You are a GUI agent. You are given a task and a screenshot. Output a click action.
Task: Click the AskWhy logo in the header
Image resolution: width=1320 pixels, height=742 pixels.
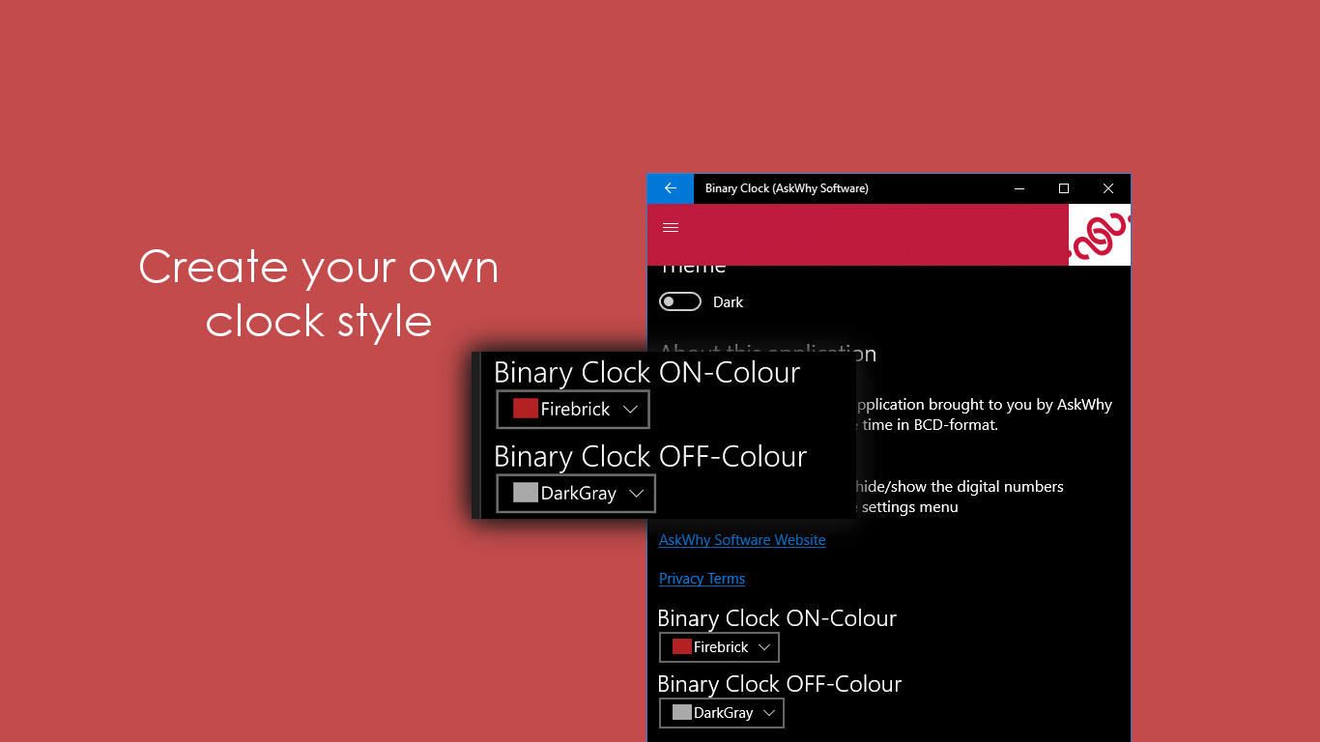coord(1100,235)
